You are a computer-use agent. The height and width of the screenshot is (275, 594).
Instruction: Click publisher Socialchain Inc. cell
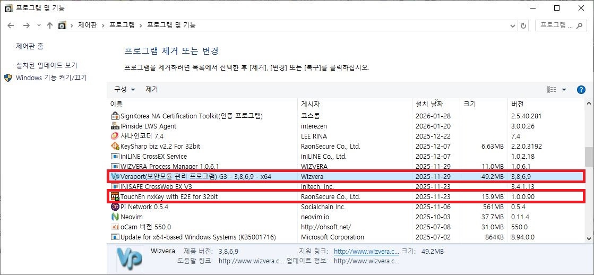[323, 207]
